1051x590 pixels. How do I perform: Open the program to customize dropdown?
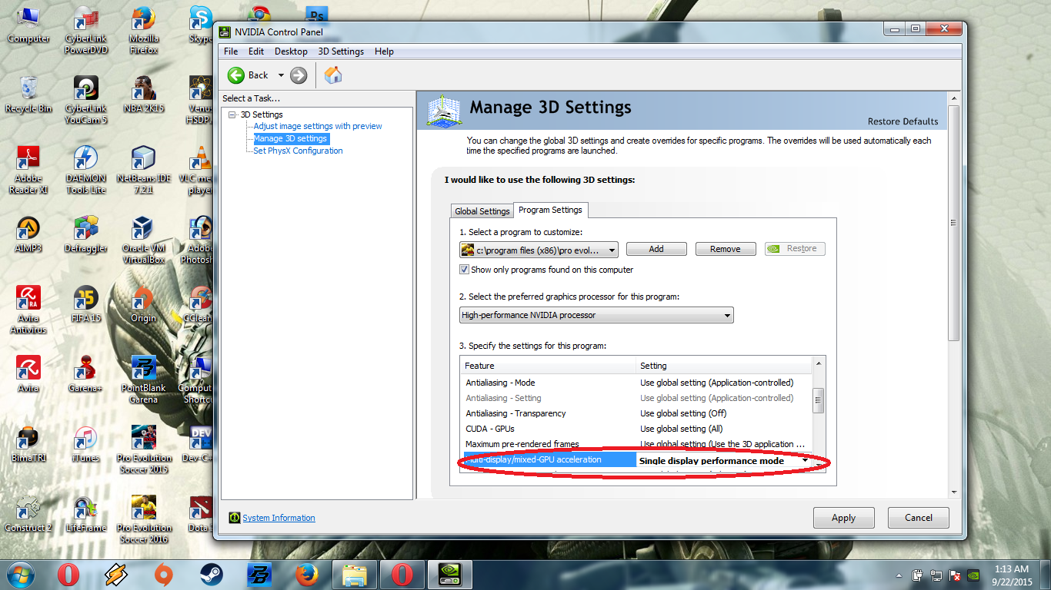pyautogui.click(x=539, y=250)
